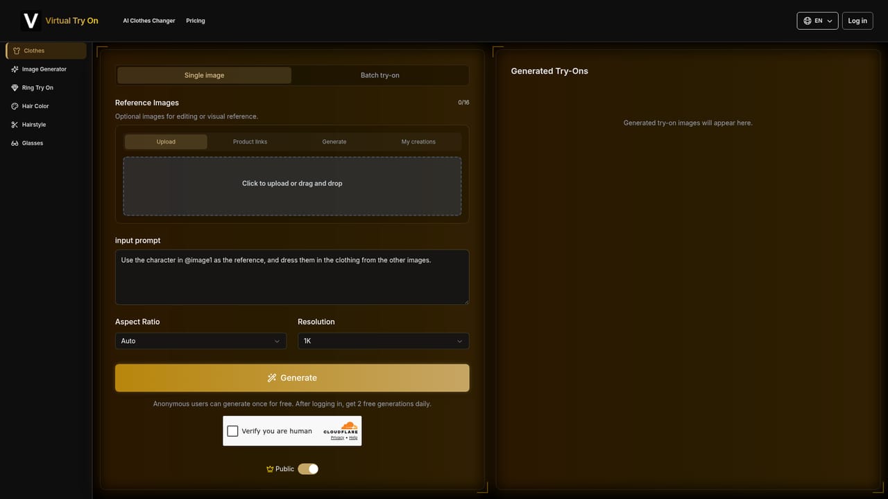Click the globe language icon
The height and width of the screenshot is (499, 888).
tap(808, 21)
